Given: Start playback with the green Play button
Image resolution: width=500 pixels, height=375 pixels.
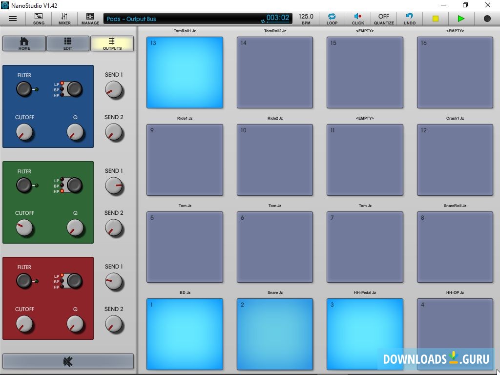Looking at the screenshot, I should coord(460,19).
